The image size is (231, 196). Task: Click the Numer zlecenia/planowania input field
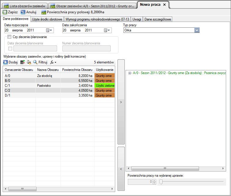(86, 48)
